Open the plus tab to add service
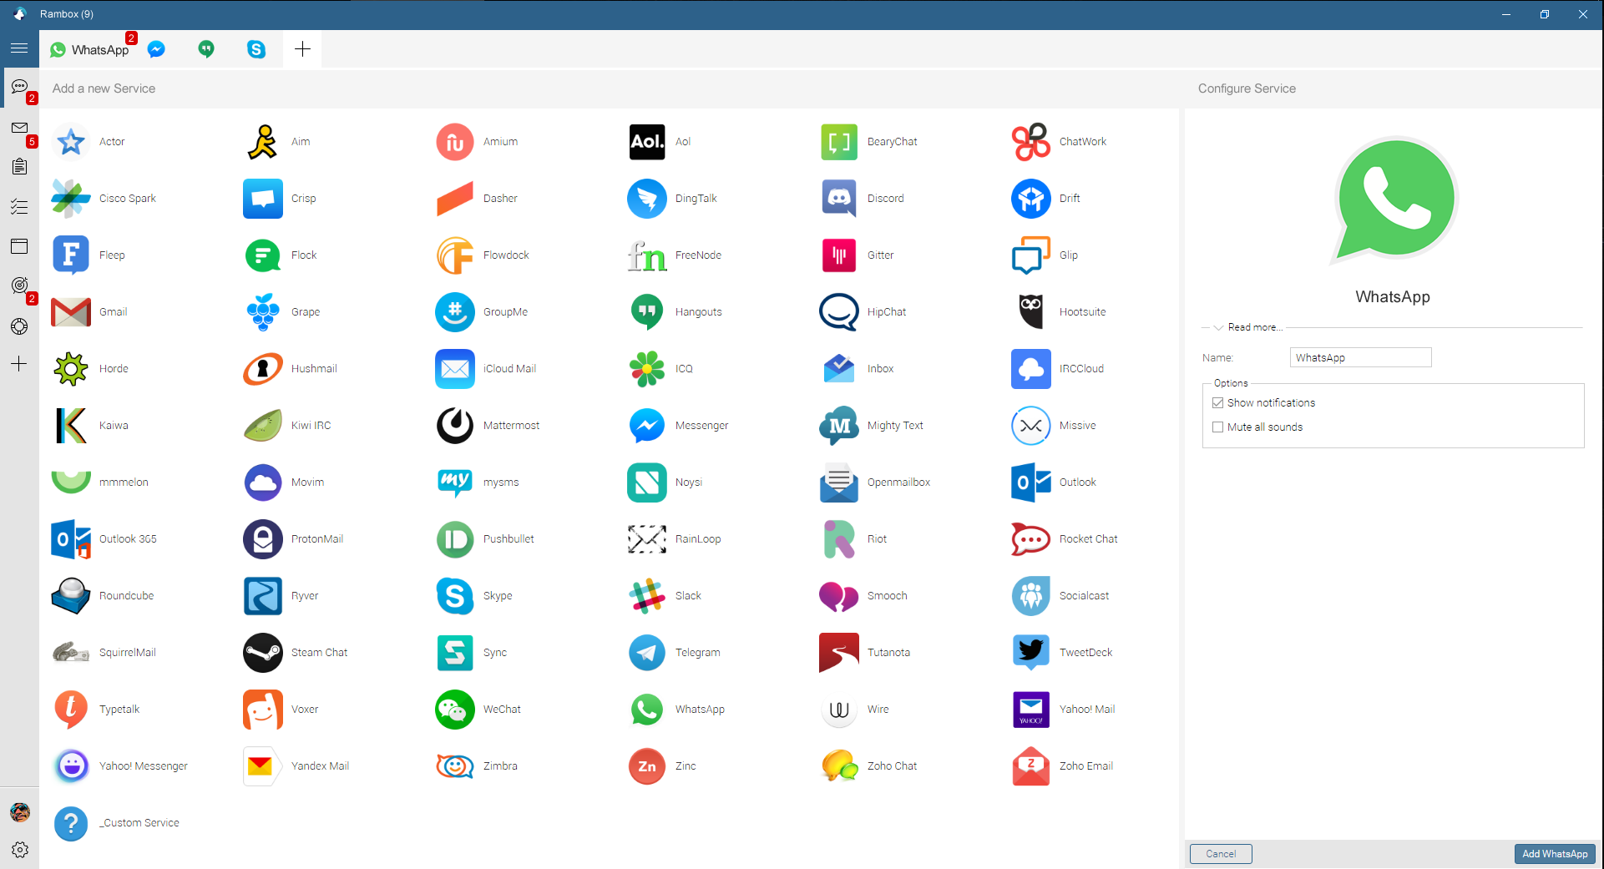Screen dimensions: 1604x869 (302, 49)
